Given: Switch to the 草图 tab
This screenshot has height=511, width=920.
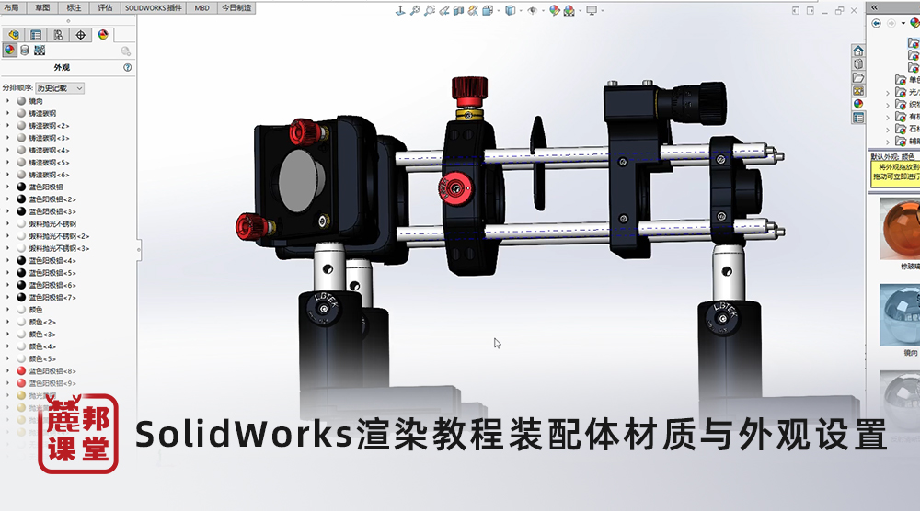Looking at the screenshot, I should pyautogui.click(x=42, y=7).
